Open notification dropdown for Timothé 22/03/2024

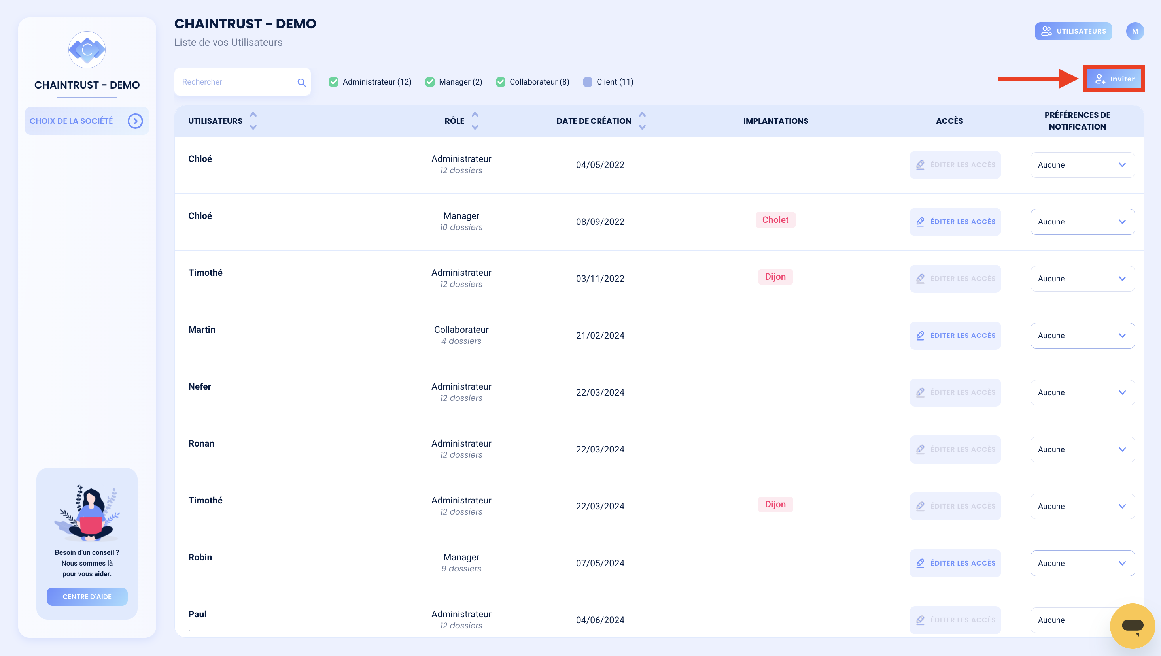point(1083,506)
